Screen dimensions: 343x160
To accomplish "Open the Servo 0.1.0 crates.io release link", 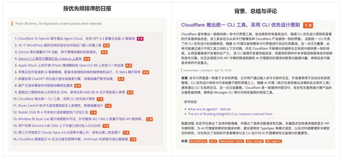I will pyautogui.click(x=50, y=59).
